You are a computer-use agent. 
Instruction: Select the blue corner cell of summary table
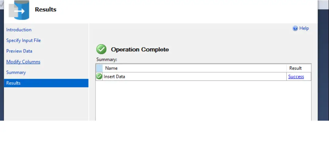pyautogui.click(x=99, y=68)
